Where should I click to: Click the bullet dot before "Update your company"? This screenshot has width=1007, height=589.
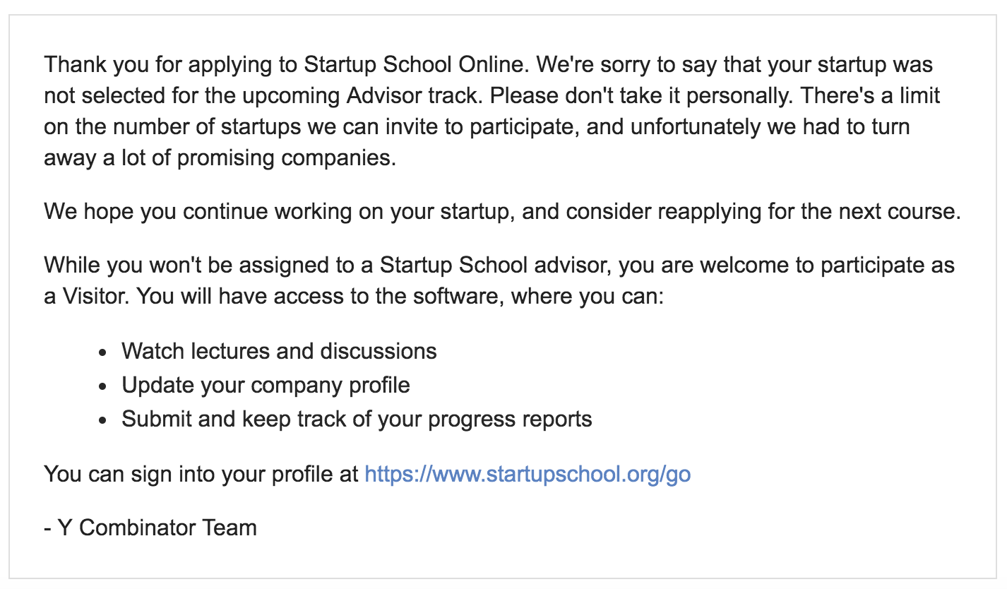pos(103,386)
